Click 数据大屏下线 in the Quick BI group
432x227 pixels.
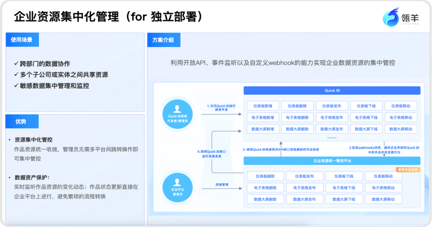(366, 129)
